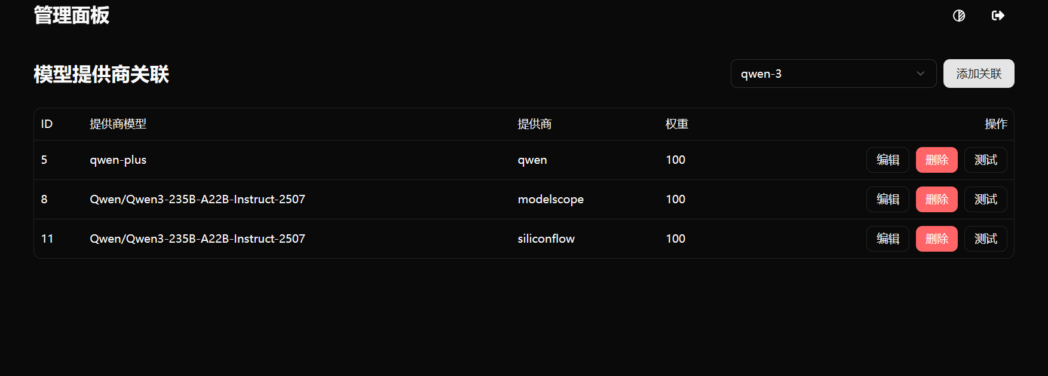Edit the modelscope association
The image size is (1048, 376).
pos(887,200)
